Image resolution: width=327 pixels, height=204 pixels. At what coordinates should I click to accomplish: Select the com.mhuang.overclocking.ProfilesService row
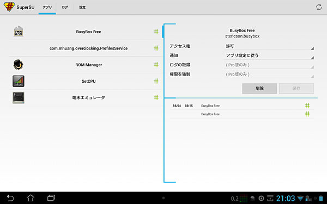click(x=86, y=48)
